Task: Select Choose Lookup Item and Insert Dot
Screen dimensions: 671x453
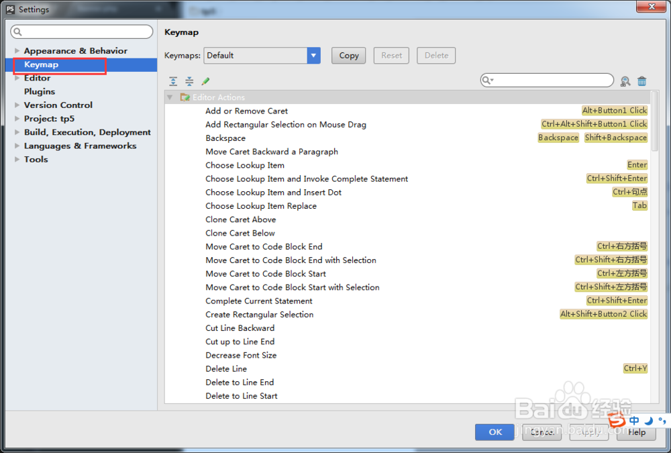Action: click(274, 192)
